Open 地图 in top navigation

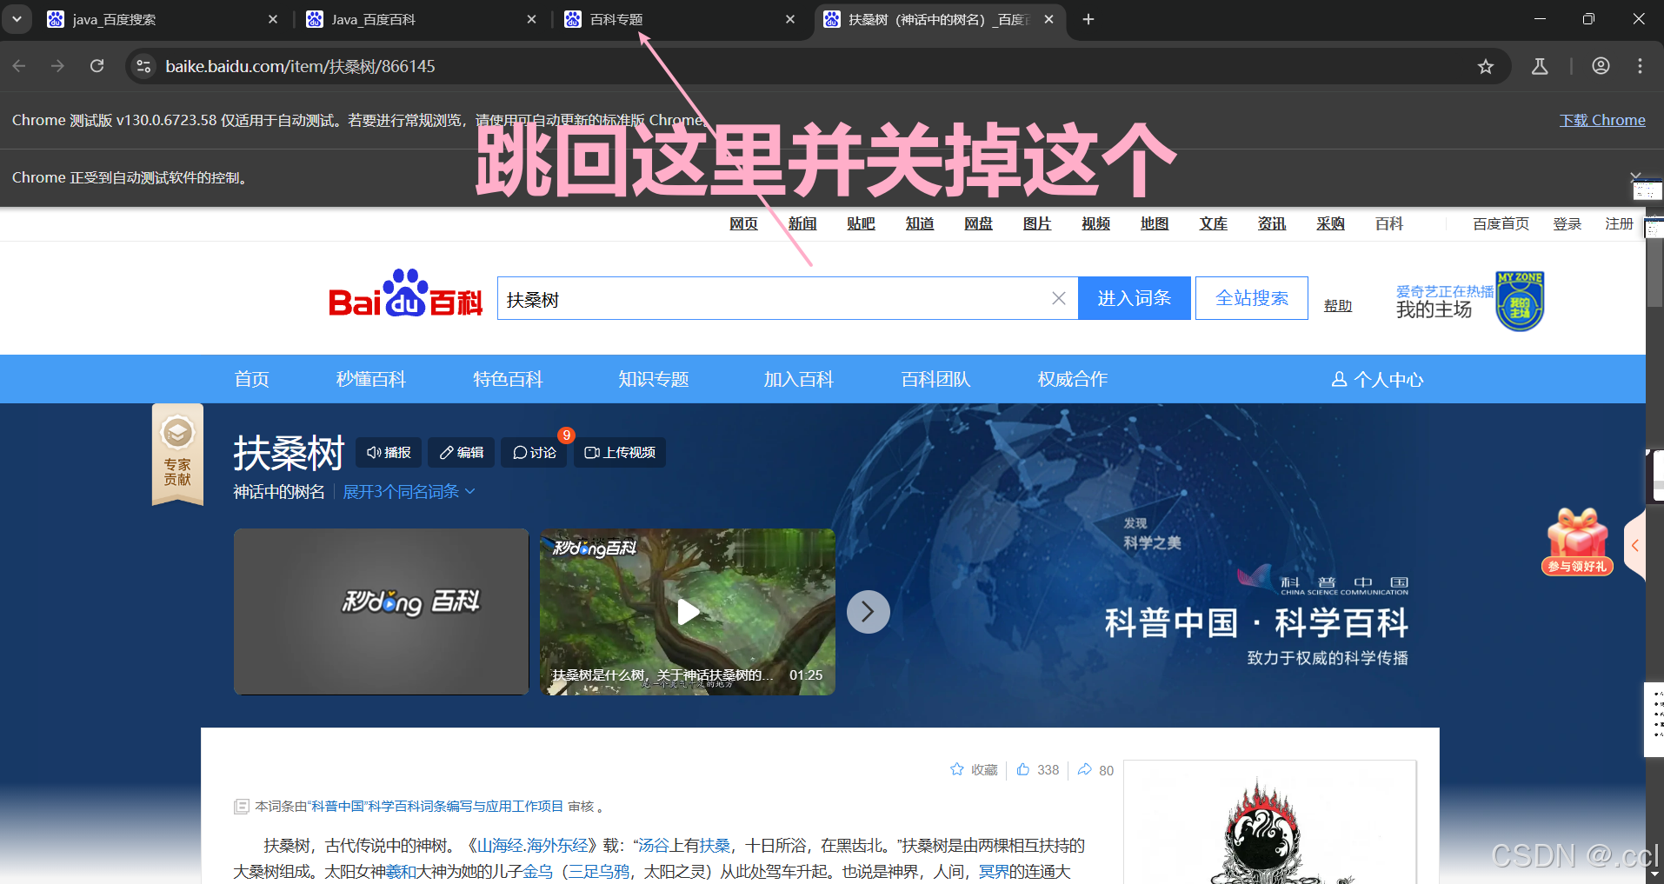1155,224
